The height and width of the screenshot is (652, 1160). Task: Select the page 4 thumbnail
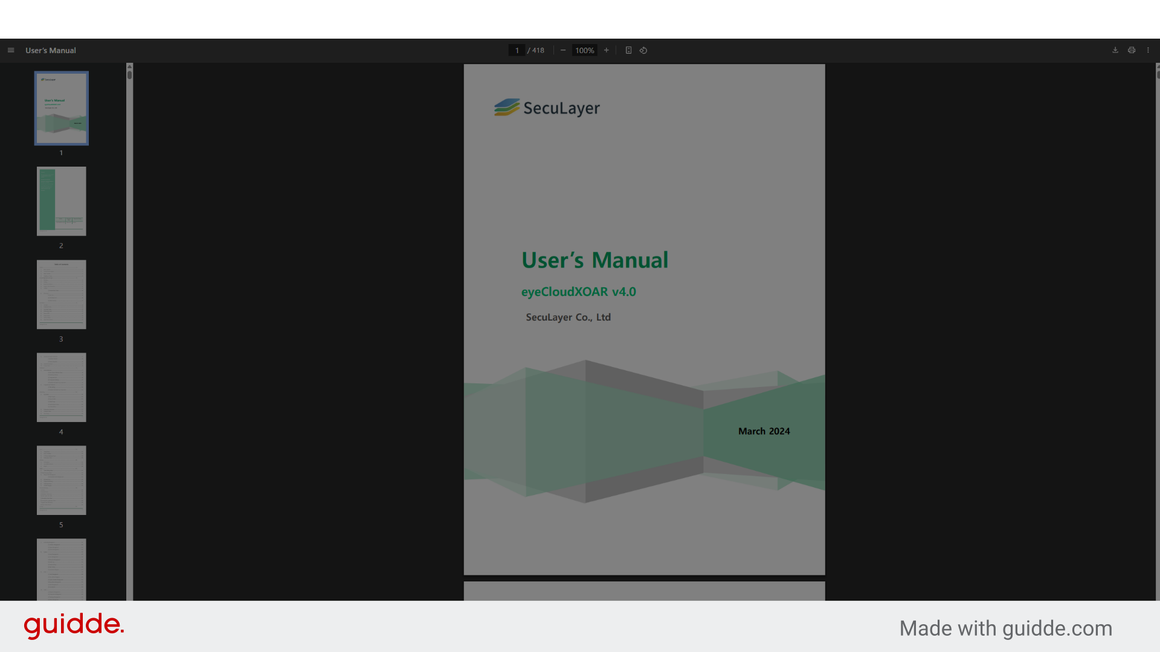(61, 387)
